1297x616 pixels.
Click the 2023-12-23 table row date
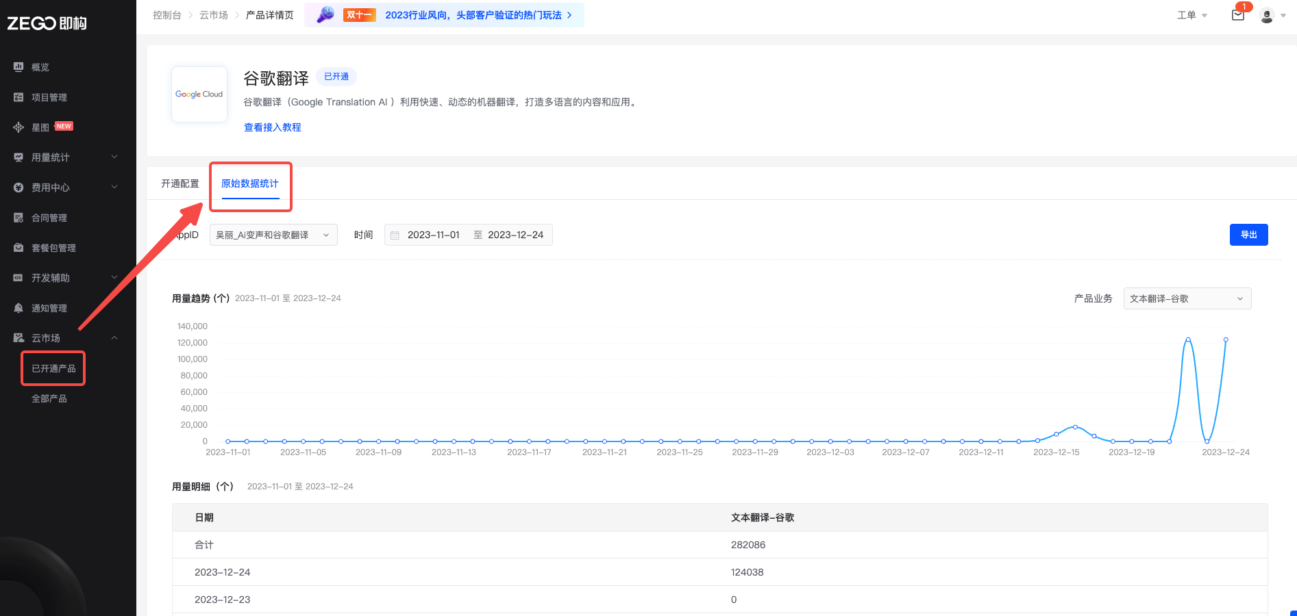[x=223, y=600]
